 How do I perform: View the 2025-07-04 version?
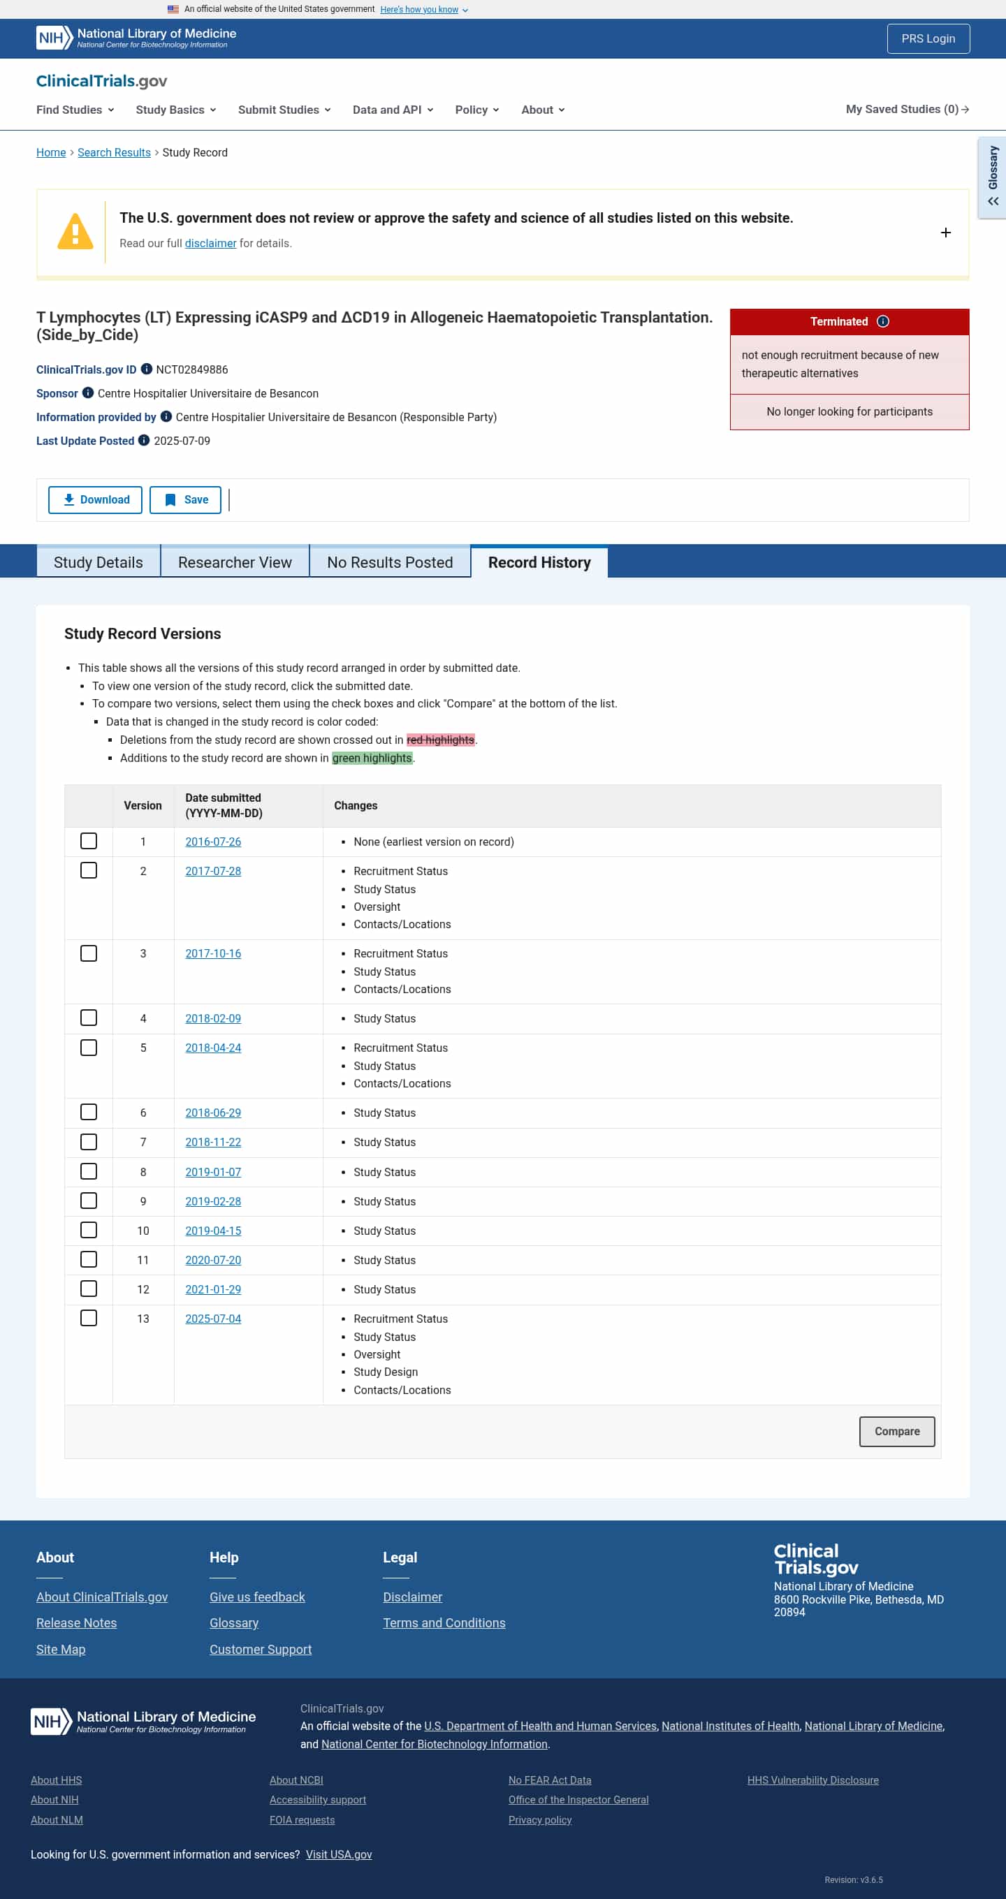(x=213, y=1319)
